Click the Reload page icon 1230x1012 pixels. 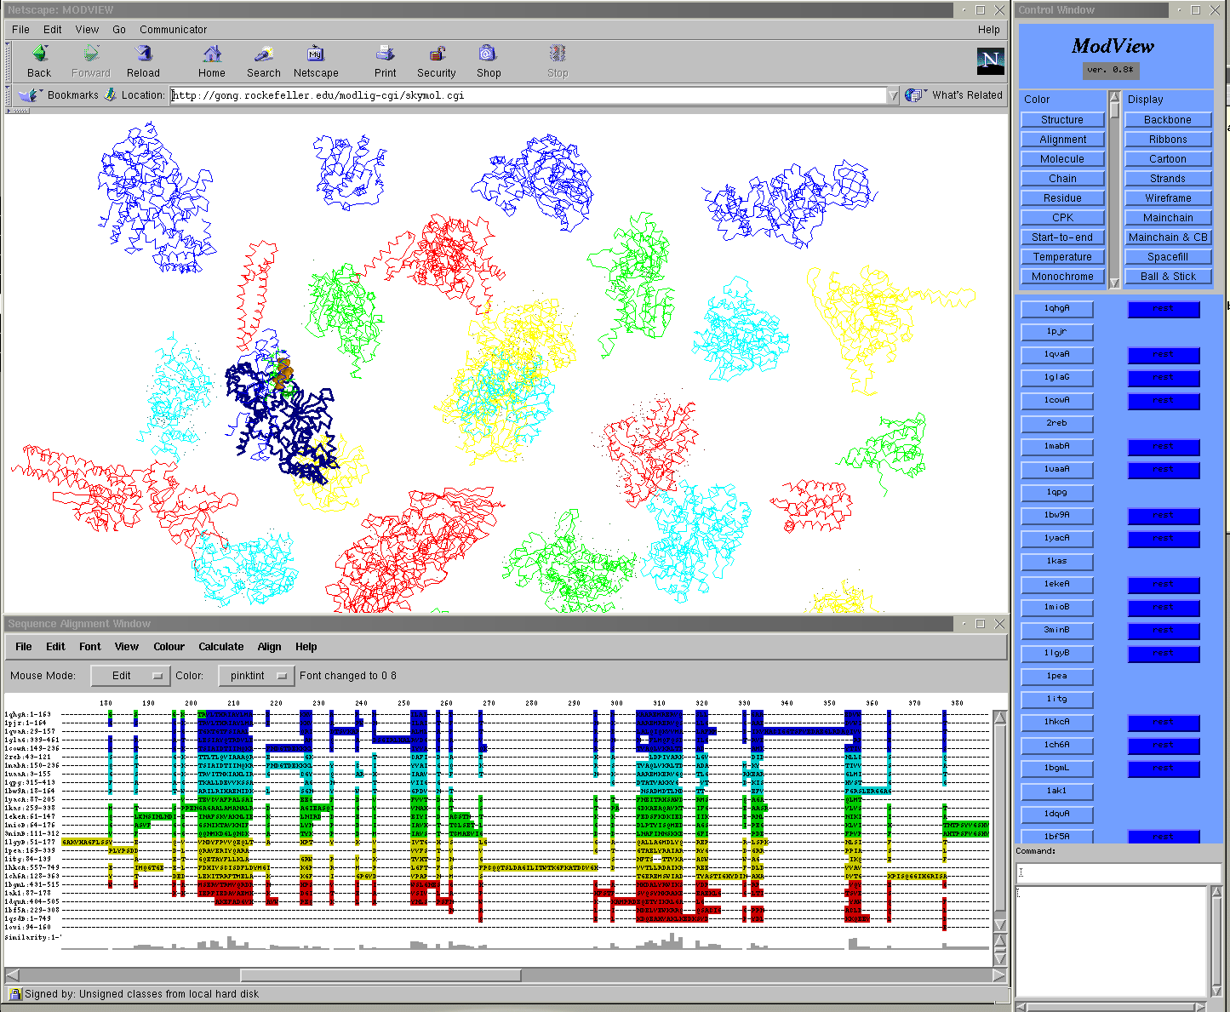click(143, 54)
